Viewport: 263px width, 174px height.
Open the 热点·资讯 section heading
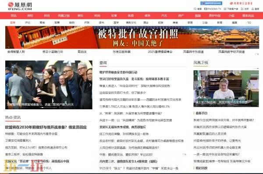pyautogui.click(x=13, y=117)
